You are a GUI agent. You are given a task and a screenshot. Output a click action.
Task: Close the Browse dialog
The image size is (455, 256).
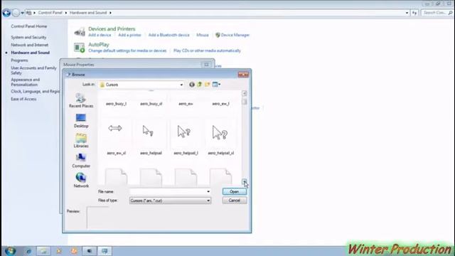click(243, 75)
